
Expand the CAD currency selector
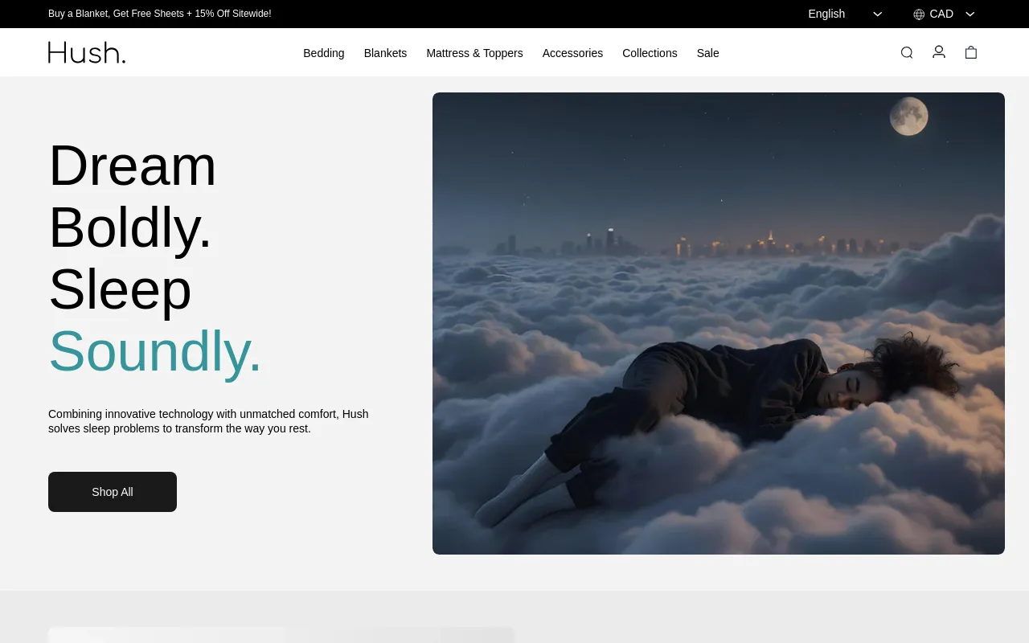pos(941,14)
